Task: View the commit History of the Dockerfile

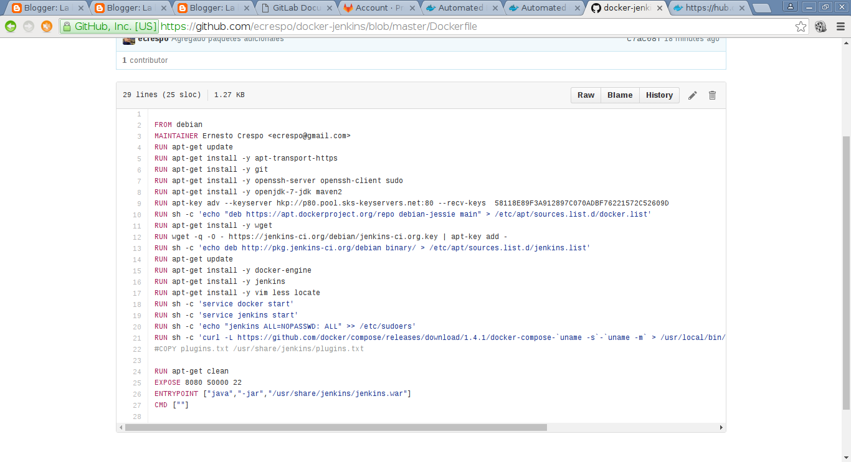Action: coord(659,95)
